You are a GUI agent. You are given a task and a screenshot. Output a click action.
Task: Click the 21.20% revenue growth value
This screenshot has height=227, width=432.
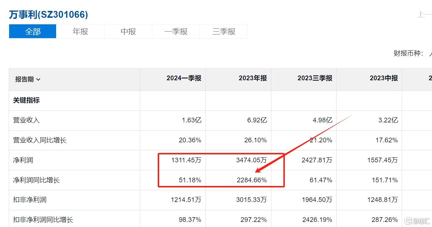pos(321,140)
